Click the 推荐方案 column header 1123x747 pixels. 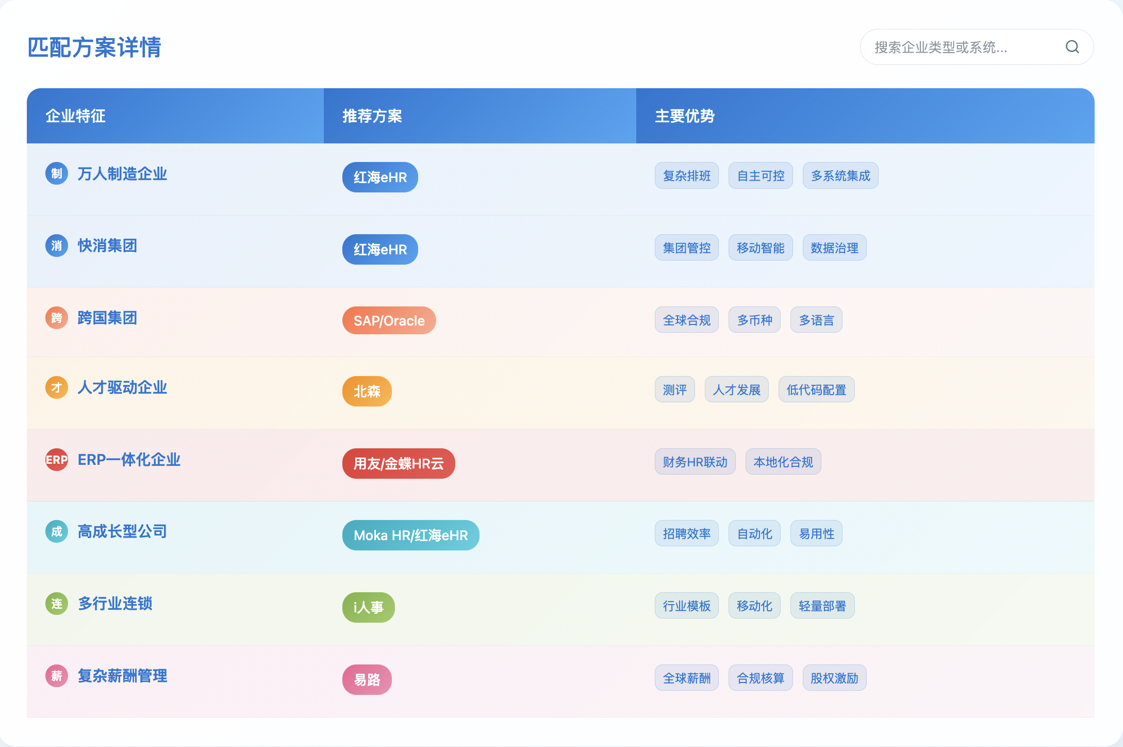pyautogui.click(x=372, y=116)
